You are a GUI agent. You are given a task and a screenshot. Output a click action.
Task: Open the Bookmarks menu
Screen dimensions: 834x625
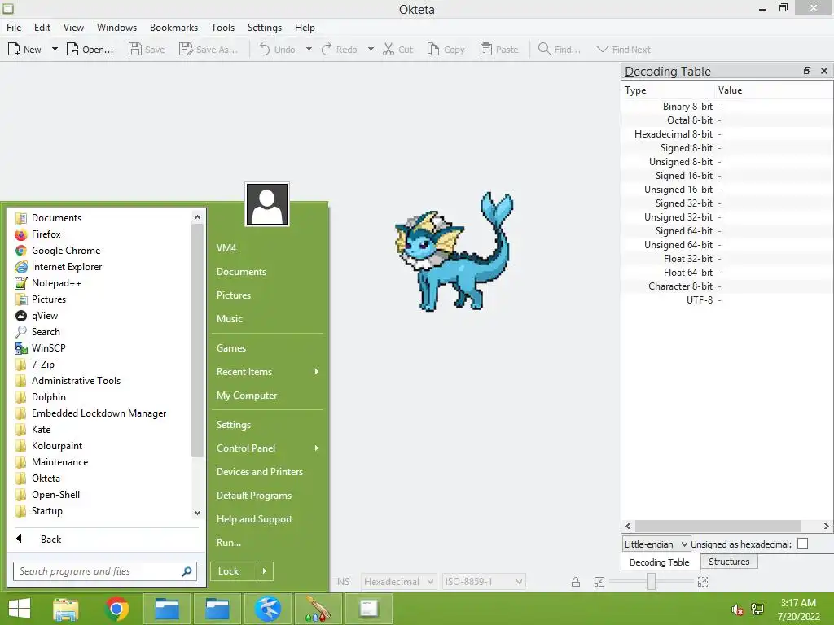[x=173, y=28]
